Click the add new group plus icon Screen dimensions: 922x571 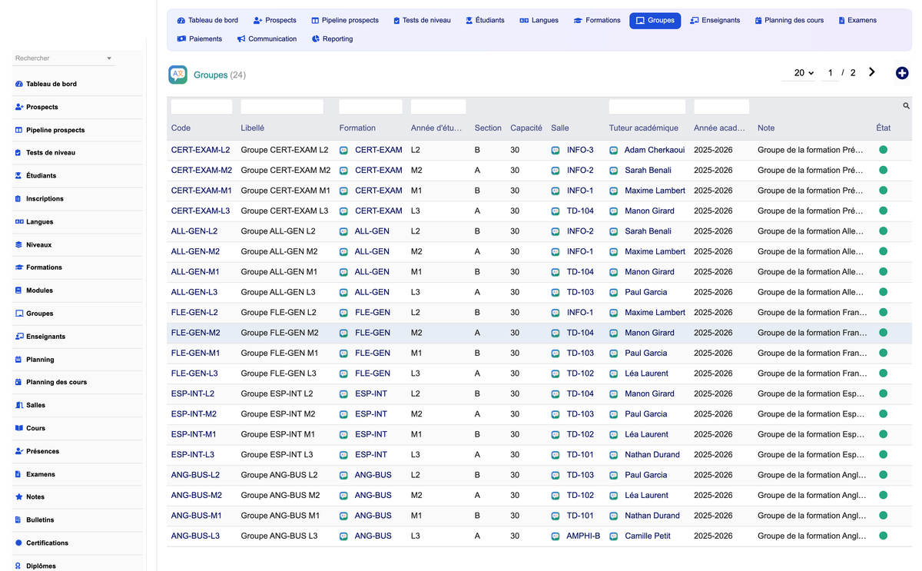click(902, 73)
